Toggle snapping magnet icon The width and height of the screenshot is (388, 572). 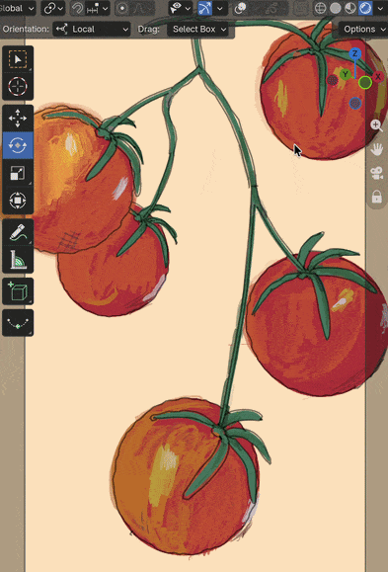pyautogui.click(x=77, y=8)
